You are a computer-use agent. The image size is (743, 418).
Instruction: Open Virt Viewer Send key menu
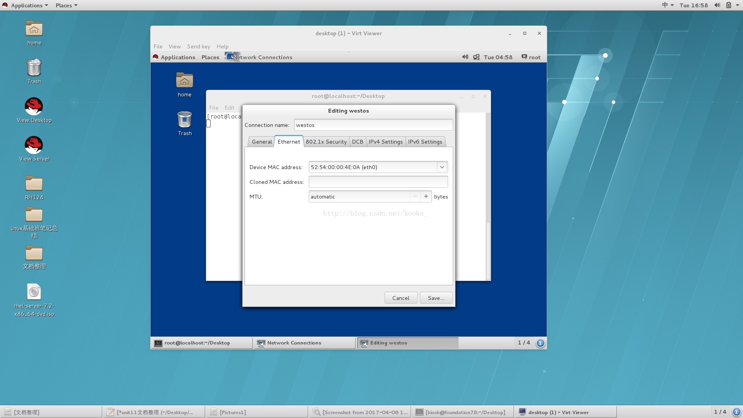click(x=199, y=46)
